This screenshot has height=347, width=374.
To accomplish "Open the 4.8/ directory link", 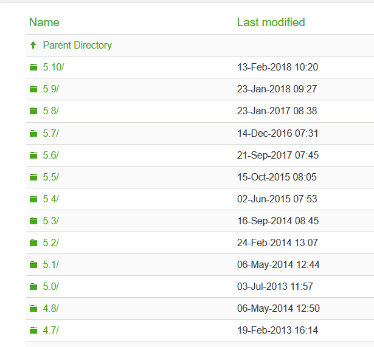I will point(51,309).
